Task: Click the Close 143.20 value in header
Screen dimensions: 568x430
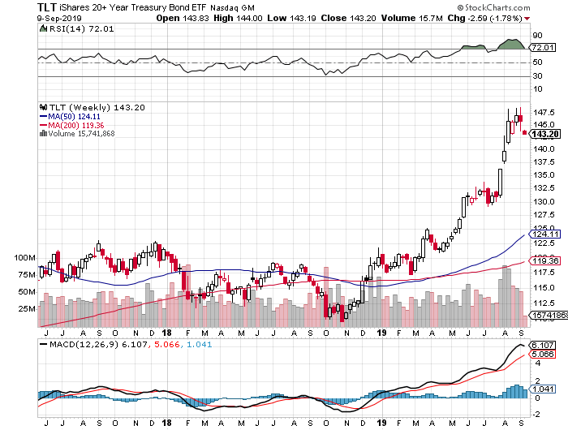Action: 348,18
